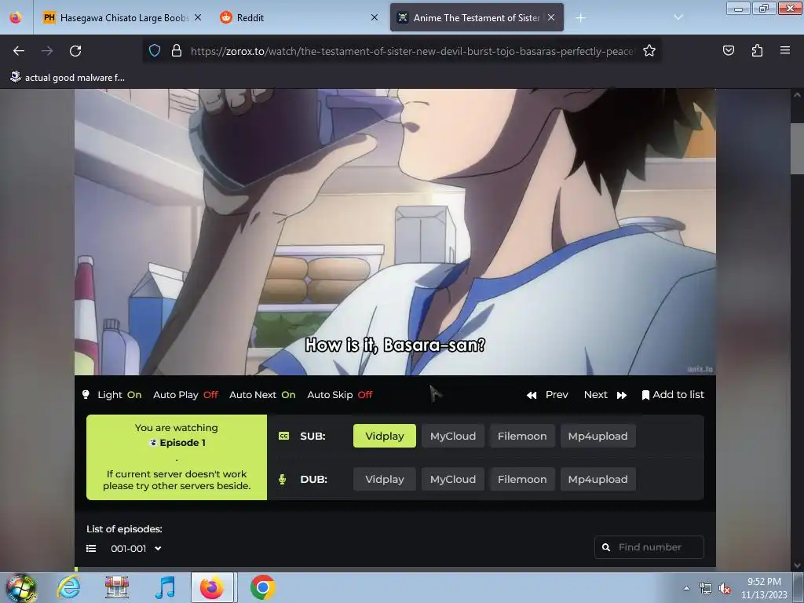The image size is (804, 603).
Task: Click the Firefox logo button in tab bar
Action: tap(16, 17)
